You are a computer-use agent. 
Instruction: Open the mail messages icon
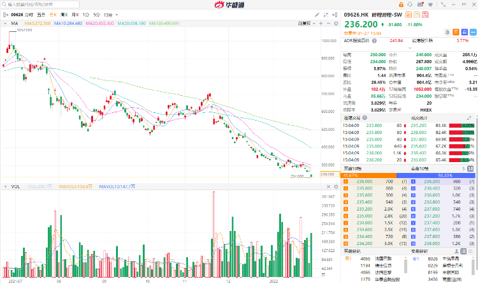421,4
